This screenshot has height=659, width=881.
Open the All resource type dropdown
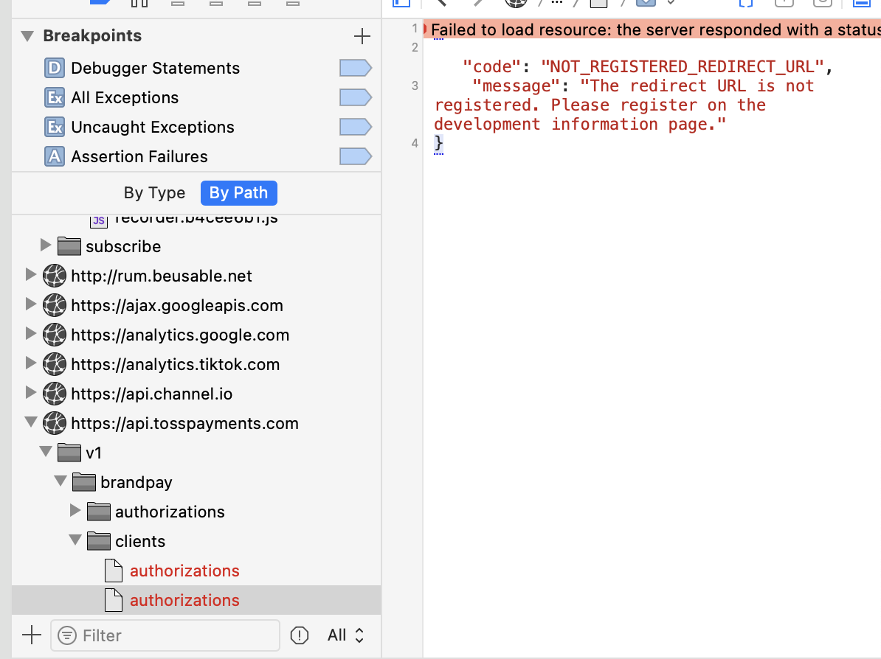pyautogui.click(x=346, y=635)
